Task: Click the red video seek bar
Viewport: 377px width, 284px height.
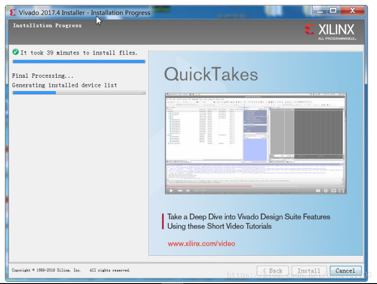Action: point(209,186)
